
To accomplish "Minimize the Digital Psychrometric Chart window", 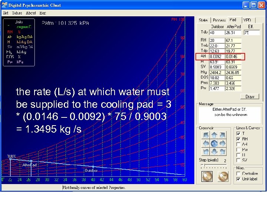I will coord(245,5).
